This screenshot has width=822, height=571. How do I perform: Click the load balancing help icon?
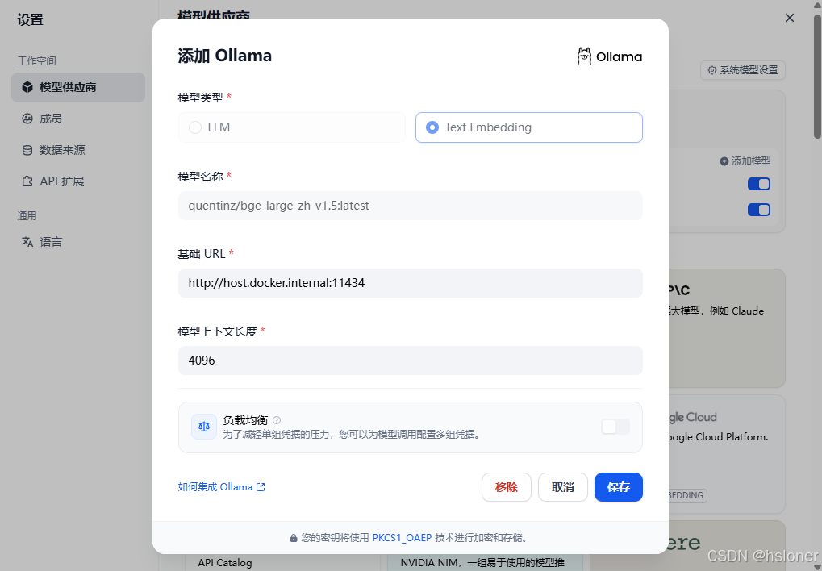click(277, 420)
